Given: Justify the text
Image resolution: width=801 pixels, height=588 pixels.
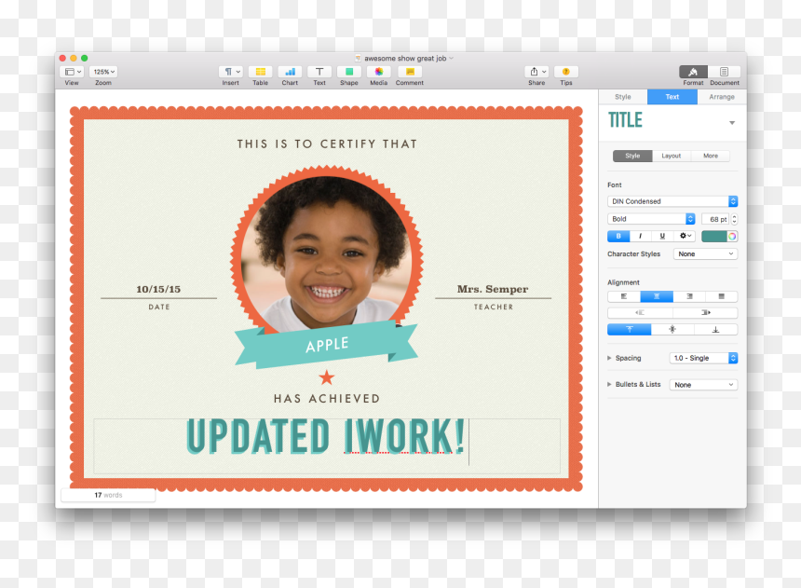Looking at the screenshot, I should click(721, 296).
